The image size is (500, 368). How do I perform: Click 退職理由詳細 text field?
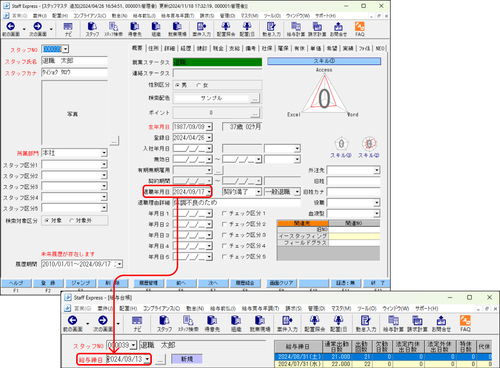click(237, 203)
